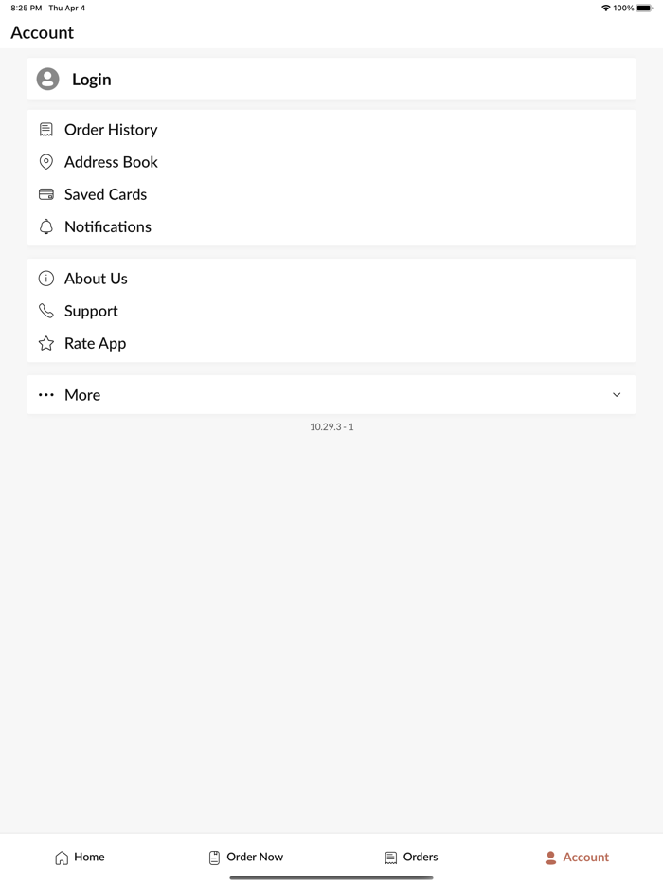Click the three-dots icon next to More

click(x=46, y=395)
